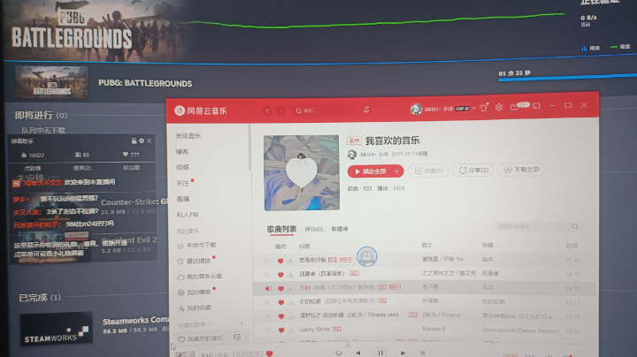Unlike the DiESi / 7Grams remix song
Viewport: 637px width, 357px height.
[280, 316]
